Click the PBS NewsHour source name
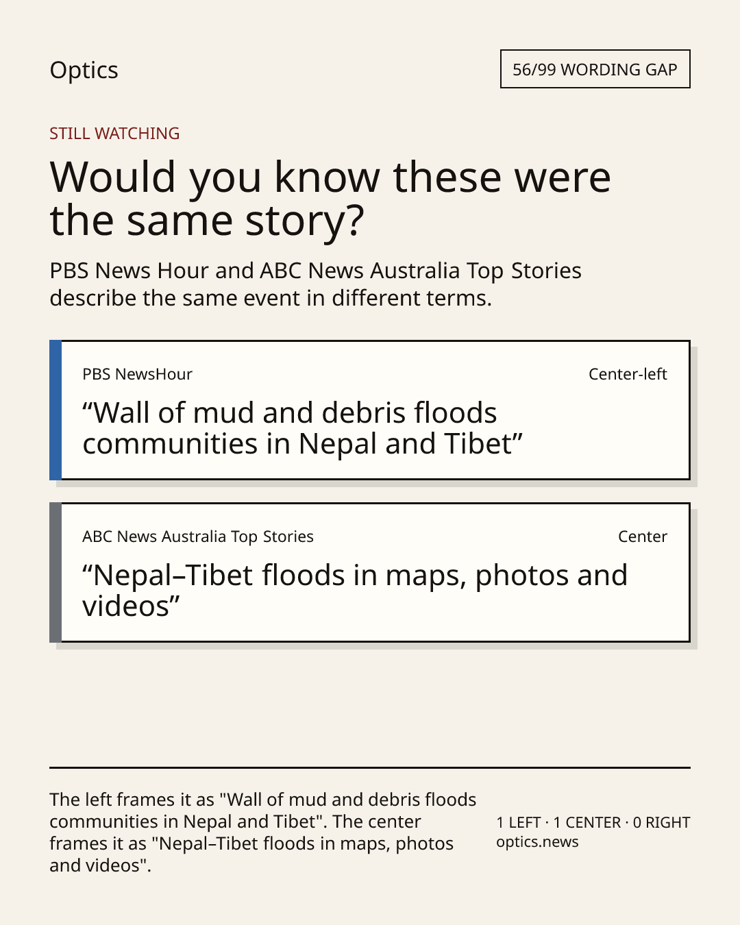This screenshot has width=740, height=925. [x=137, y=374]
